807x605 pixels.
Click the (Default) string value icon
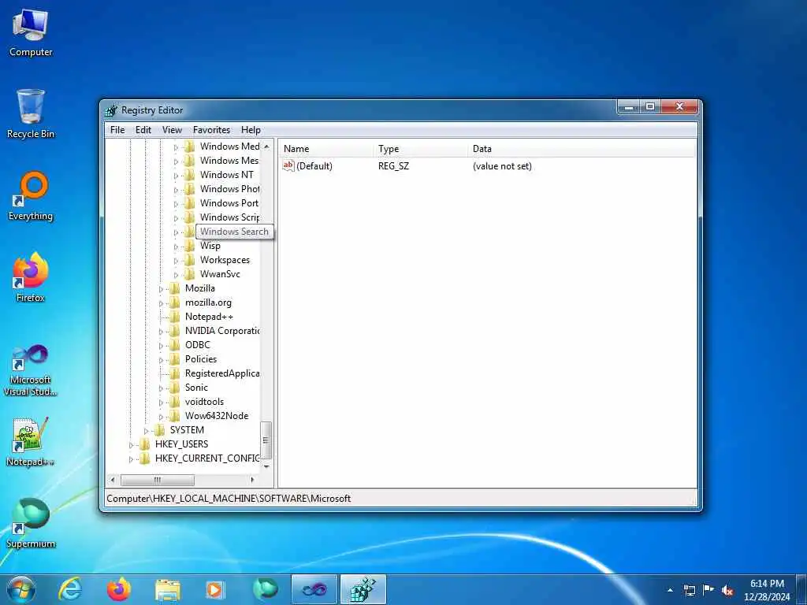click(288, 165)
